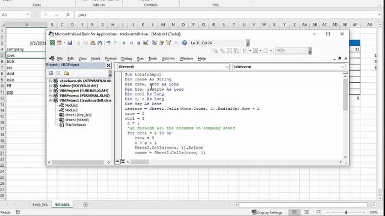Select Module2 in the project tree

71,110
